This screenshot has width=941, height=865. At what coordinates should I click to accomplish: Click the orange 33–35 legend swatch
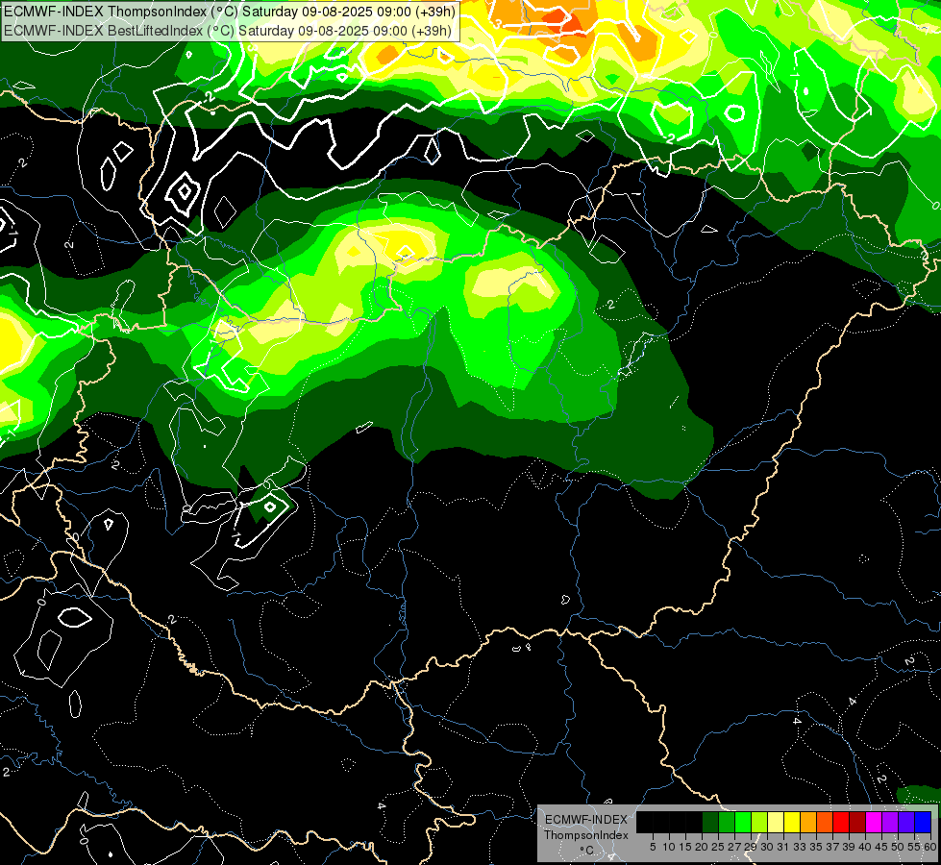tap(808, 822)
